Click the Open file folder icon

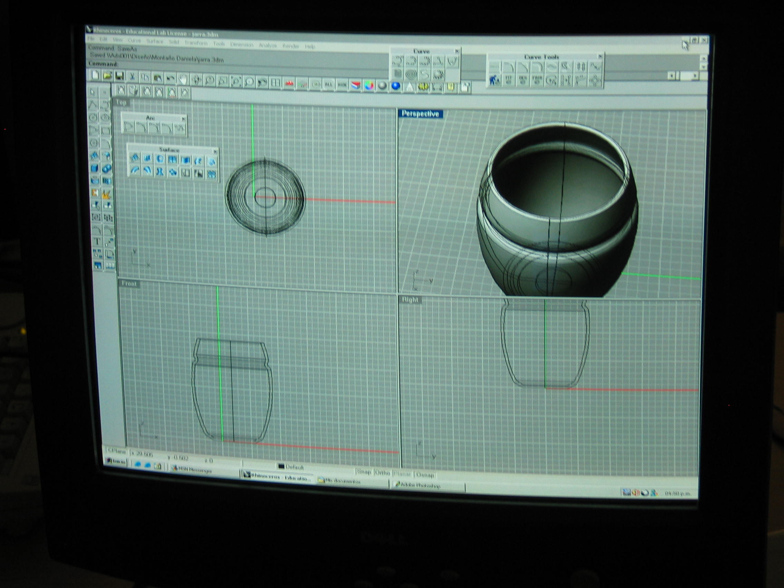pyautogui.click(x=107, y=76)
